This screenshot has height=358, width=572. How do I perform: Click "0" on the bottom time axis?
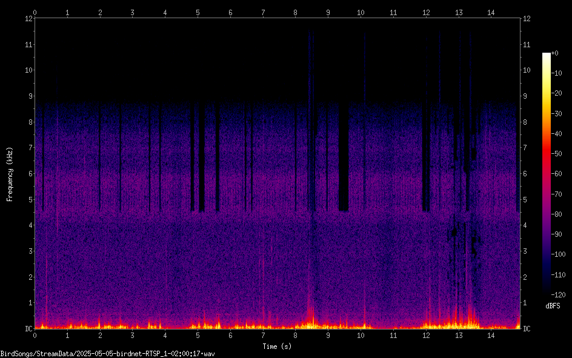pos(35,336)
